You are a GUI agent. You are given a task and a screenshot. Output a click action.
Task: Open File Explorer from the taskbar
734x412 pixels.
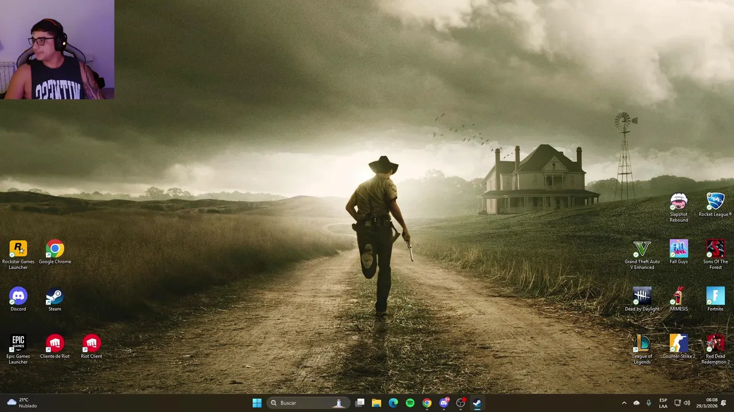coord(376,403)
